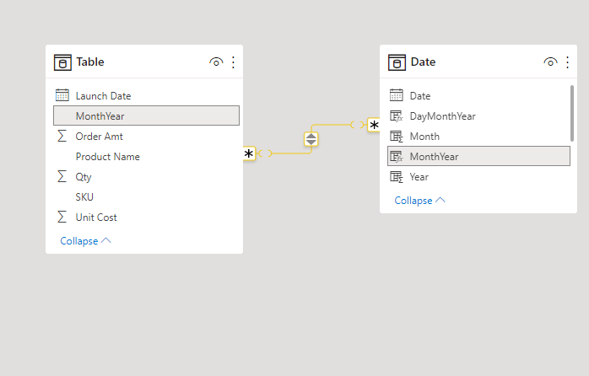Select the Unit Cost field

pos(146,218)
